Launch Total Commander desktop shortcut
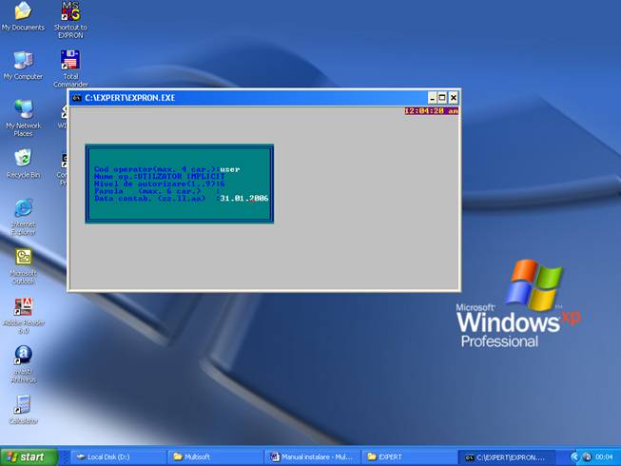Screen dimensions: 621x466 [x=70, y=68]
